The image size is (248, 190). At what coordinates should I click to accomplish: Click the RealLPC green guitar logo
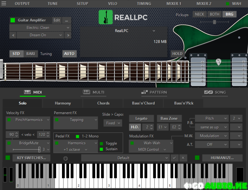click(105, 17)
